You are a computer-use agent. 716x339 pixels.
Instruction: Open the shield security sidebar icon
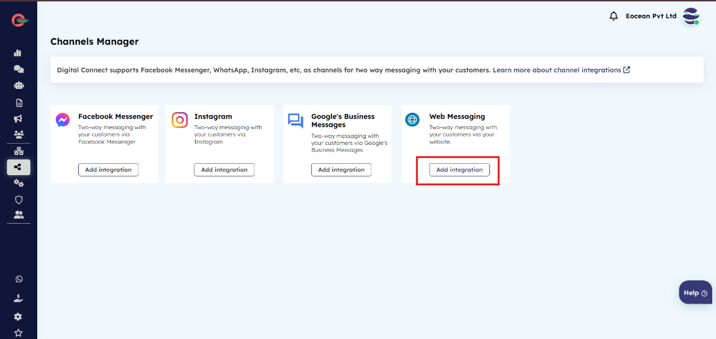[x=18, y=199]
